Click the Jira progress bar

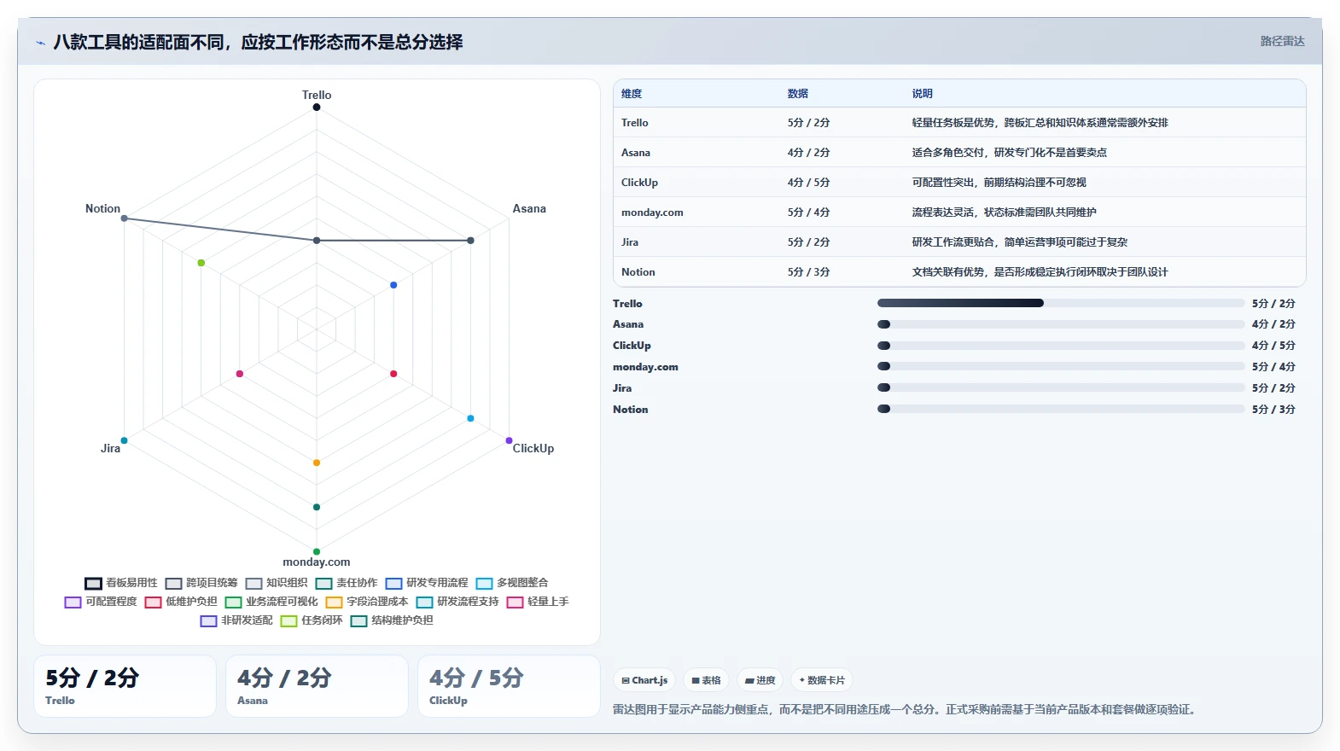1061,387
